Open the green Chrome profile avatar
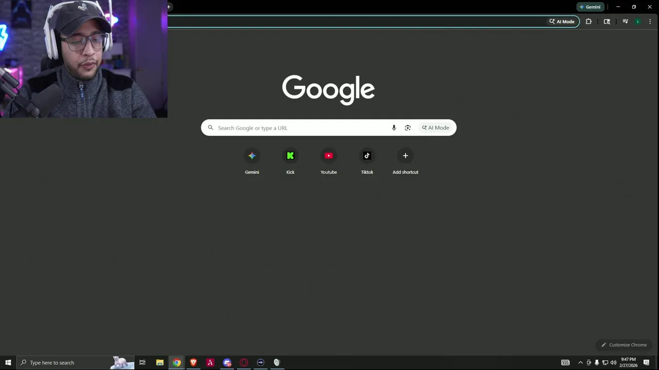Image resolution: width=659 pixels, height=370 pixels. click(638, 22)
